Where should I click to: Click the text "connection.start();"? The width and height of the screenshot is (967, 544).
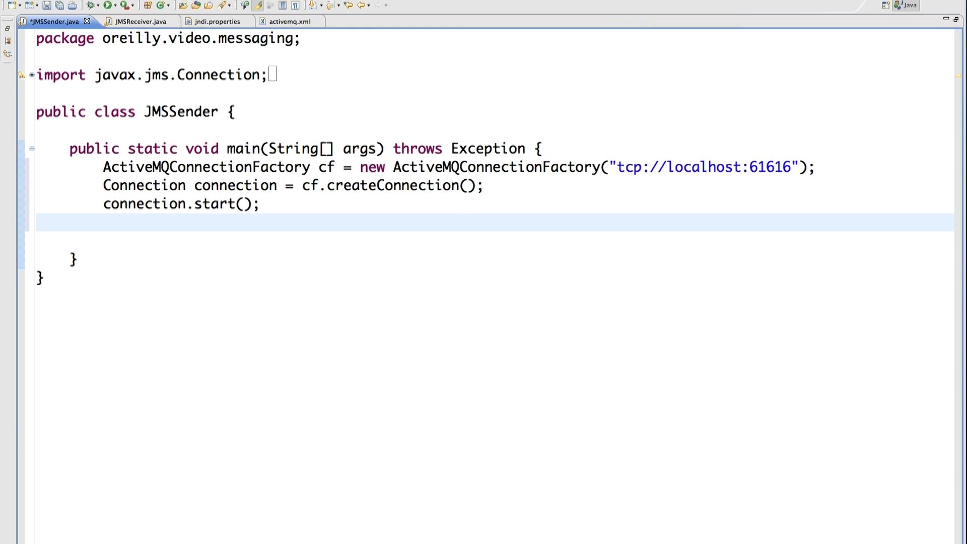[181, 204]
